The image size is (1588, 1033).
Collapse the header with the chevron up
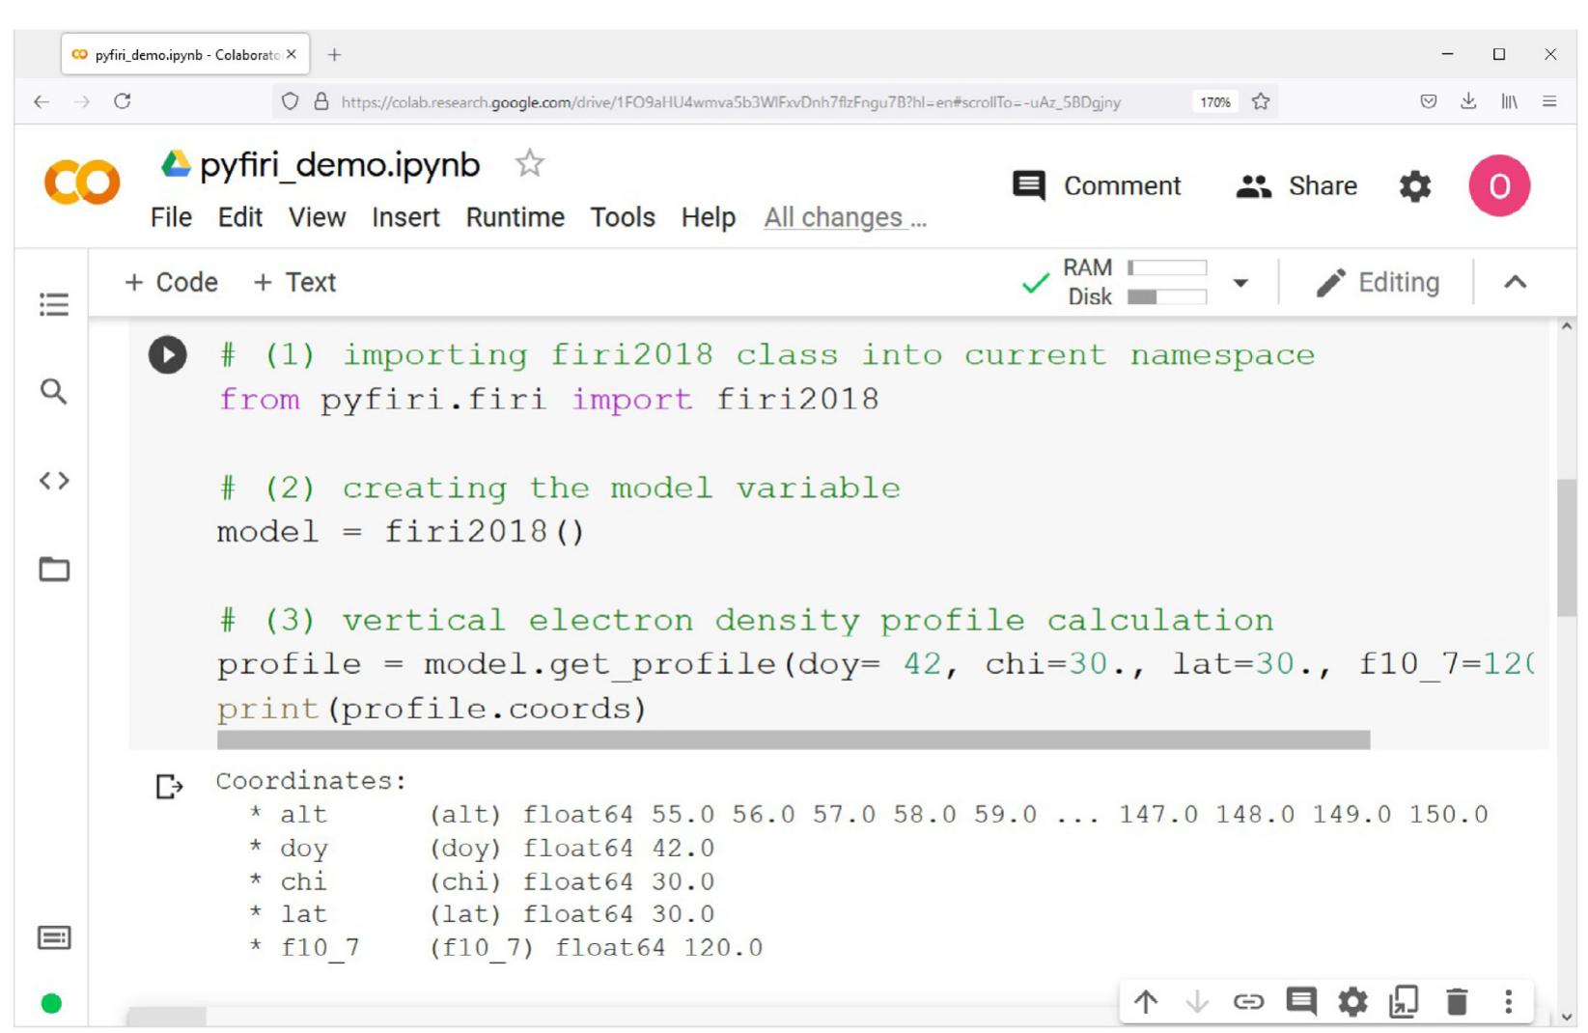pyautogui.click(x=1516, y=282)
